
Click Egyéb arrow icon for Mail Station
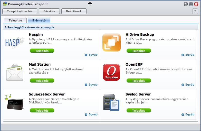point(86,85)
